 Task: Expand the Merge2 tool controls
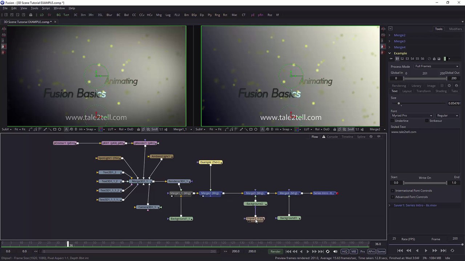tap(389, 35)
